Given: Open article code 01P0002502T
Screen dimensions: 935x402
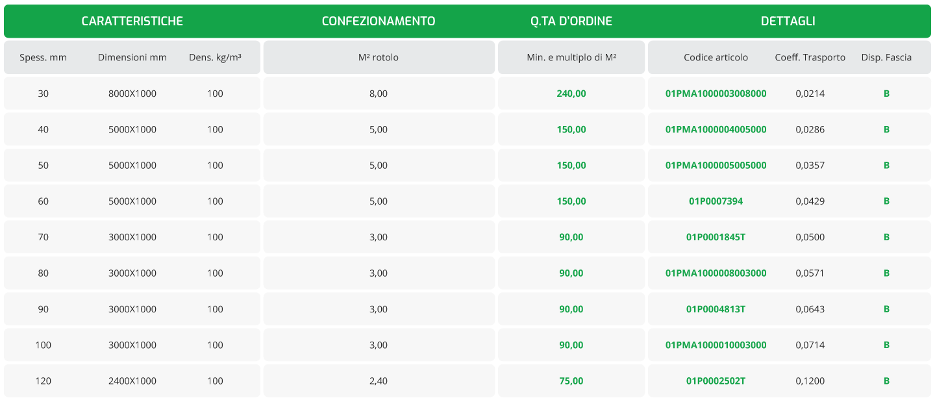Looking at the screenshot, I should [x=716, y=381].
